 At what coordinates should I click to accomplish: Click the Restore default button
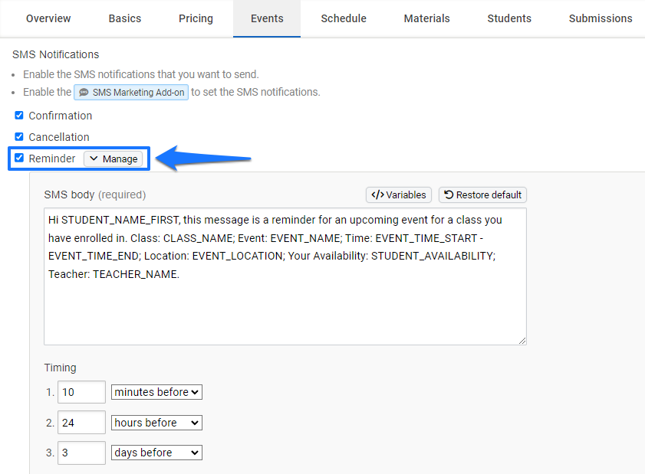[x=482, y=195]
